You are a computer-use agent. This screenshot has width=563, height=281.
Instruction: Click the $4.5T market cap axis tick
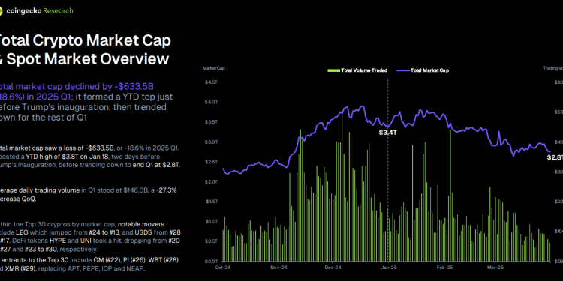[x=209, y=82]
